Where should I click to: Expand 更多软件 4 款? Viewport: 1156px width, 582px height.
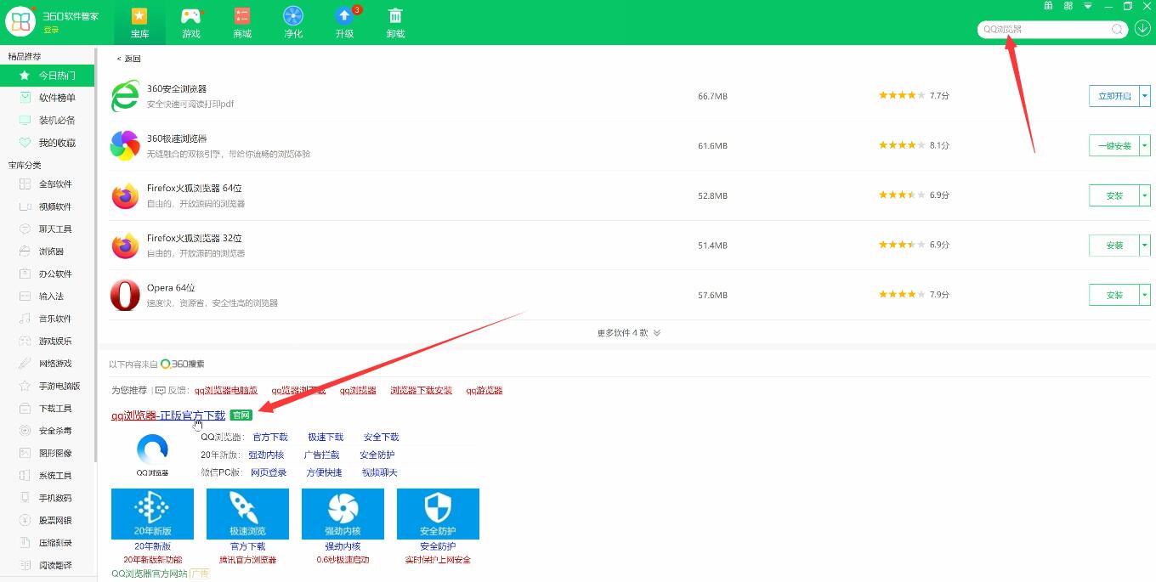pyautogui.click(x=629, y=333)
